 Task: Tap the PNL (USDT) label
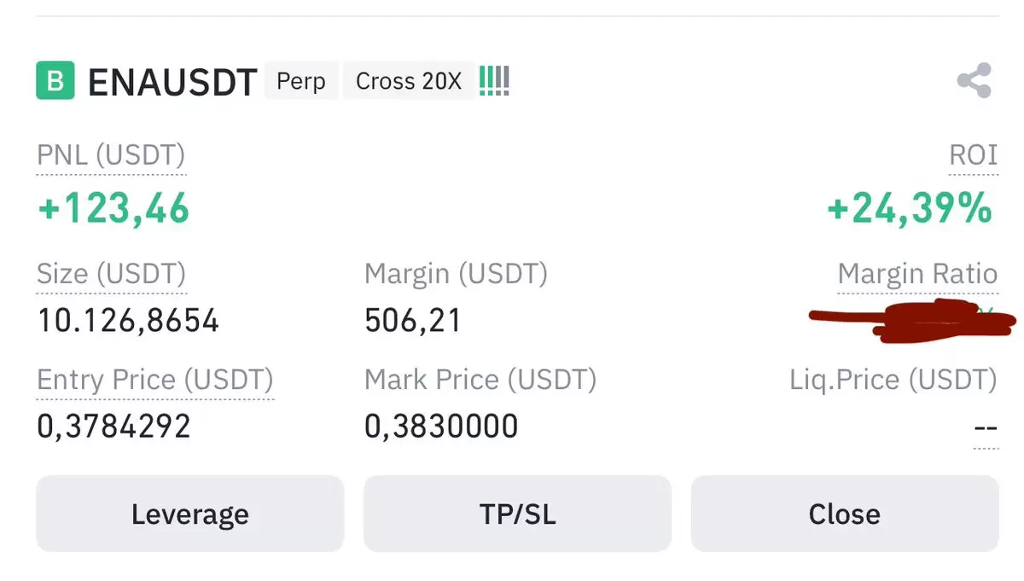(111, 156)
